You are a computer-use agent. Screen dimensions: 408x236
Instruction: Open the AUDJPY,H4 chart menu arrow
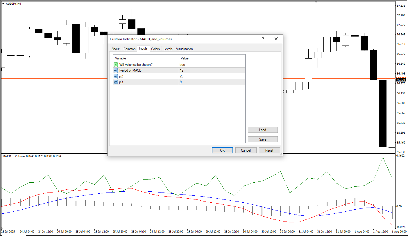click(x=3, y=3)
